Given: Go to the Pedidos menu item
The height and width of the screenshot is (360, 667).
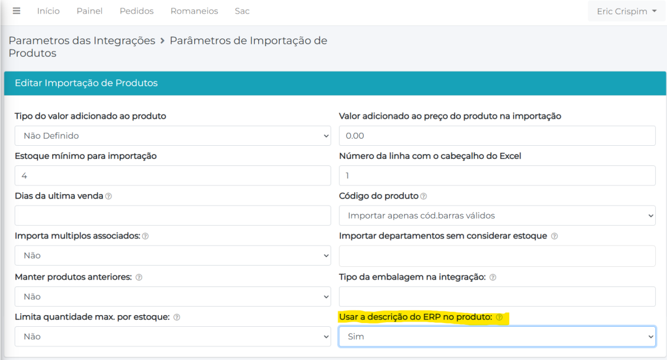Looking at the screenshot, I should [x=136, y=11].
